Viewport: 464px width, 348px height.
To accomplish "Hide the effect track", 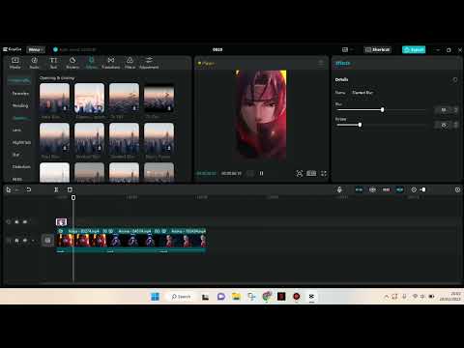I will (25, 221).
